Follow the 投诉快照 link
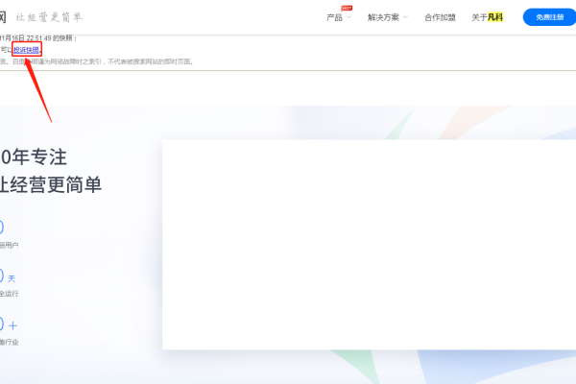 coord(26,50)
